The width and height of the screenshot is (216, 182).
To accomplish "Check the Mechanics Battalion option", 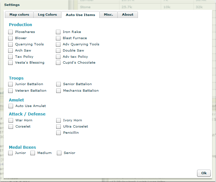I will (58, 91).
